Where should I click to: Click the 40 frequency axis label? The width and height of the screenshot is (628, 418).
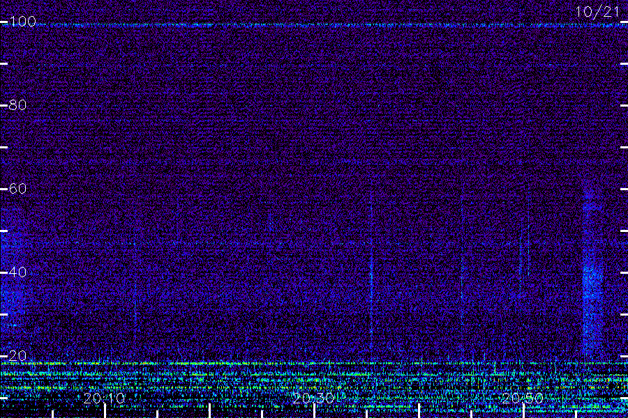(x=17, y=272)
